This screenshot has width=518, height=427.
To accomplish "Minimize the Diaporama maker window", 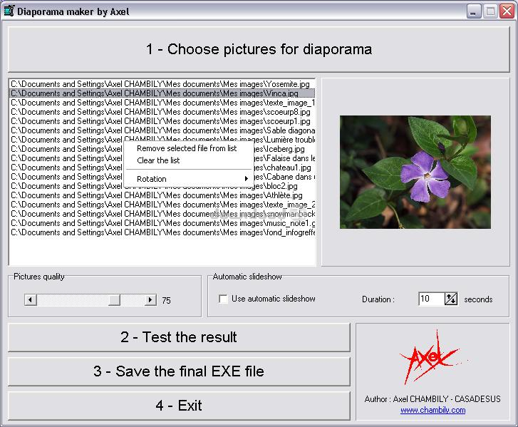I will pos(474,11).
